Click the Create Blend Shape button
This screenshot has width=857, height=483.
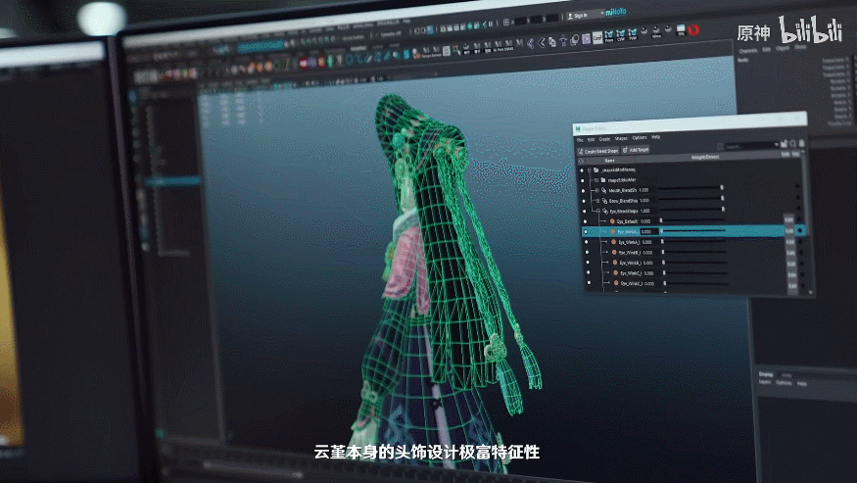pos(597,152)
